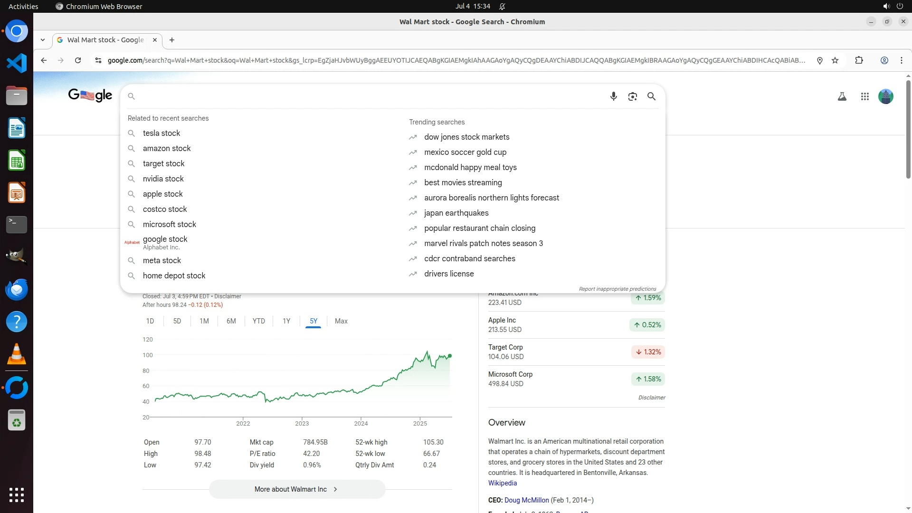Open the Wikipedia link
The height and width of the screenshot is (513, 912).
pyautogui.click(x=502, y=483)
